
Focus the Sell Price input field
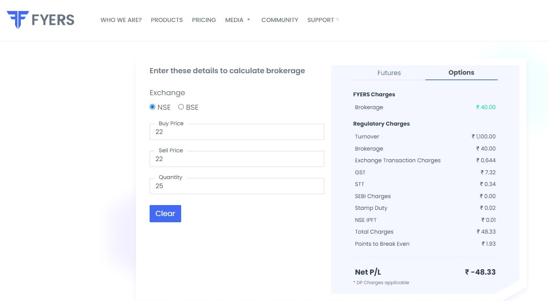pos(237,159)
